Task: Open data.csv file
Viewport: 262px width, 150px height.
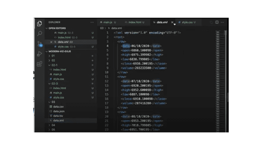Action: click(71, 106)
